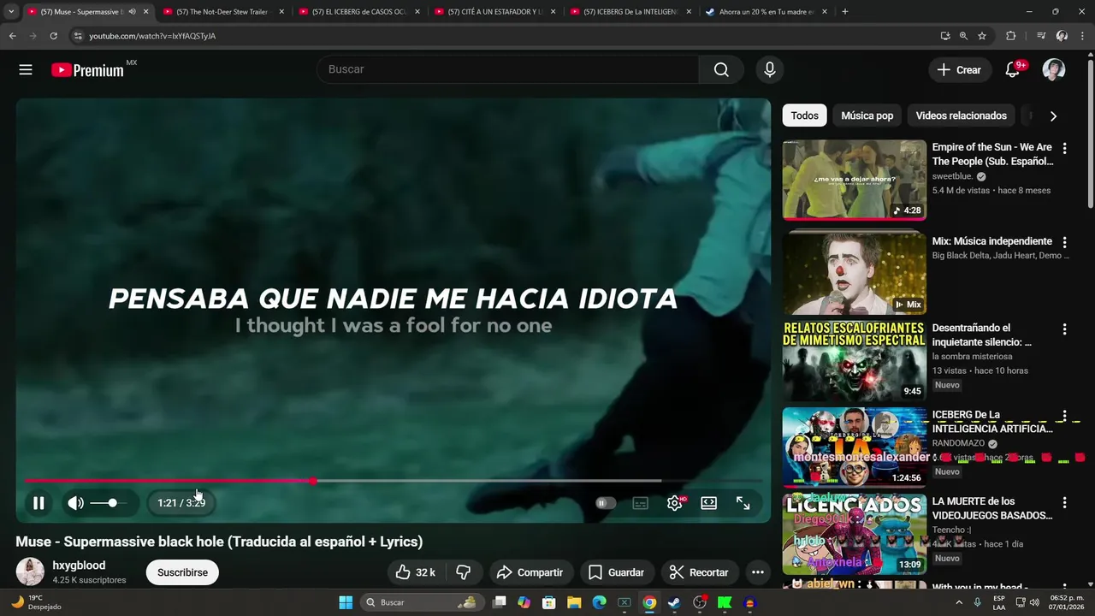Select the Videos relacionados filter chip
The image size is (1095, 616).
point(961,115)
